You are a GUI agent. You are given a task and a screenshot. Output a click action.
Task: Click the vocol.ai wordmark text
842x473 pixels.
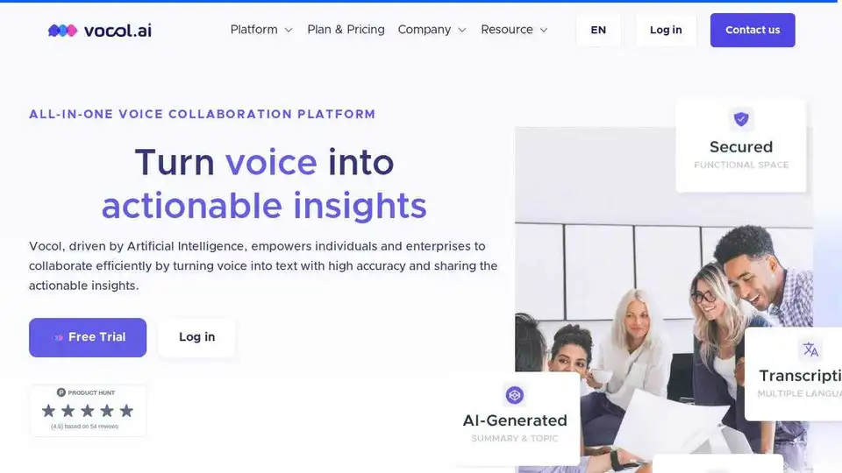[x=118, y=30]
